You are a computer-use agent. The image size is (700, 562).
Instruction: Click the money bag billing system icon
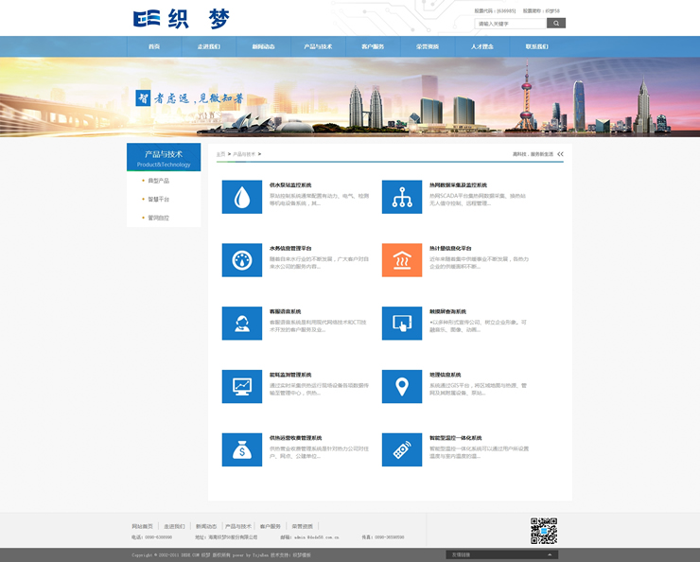pos(242,449)
